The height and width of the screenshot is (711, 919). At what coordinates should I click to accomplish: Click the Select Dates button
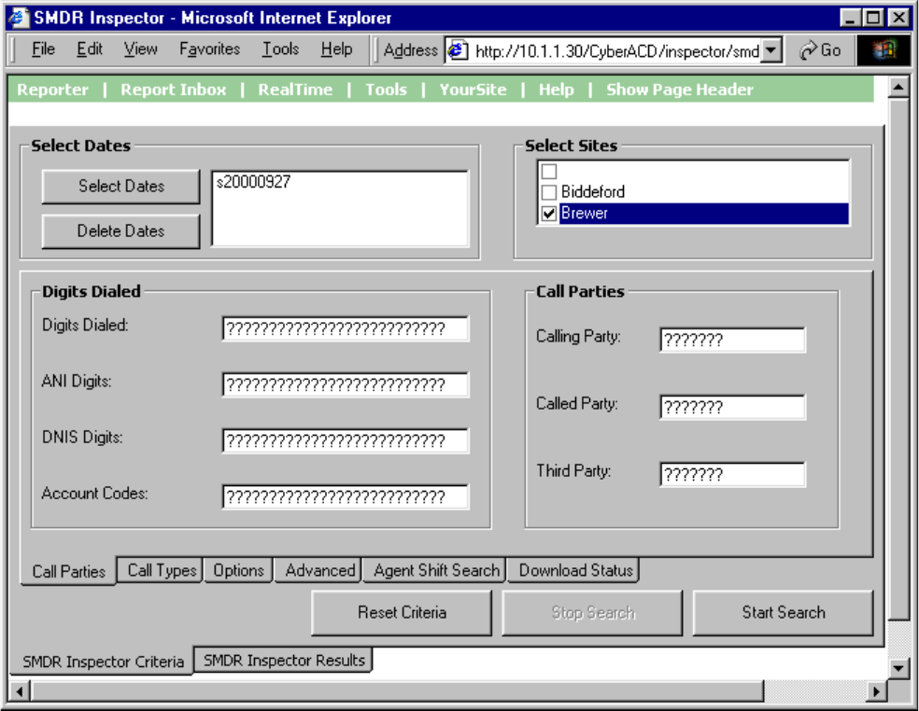point(121,187)
